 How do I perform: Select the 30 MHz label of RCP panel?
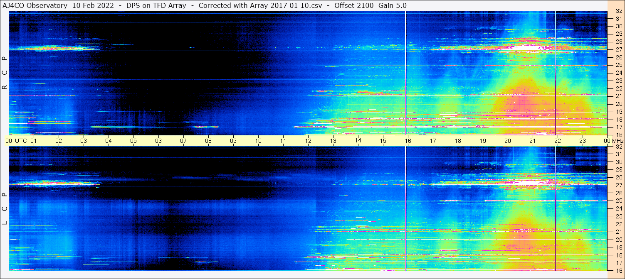(618, 26)
